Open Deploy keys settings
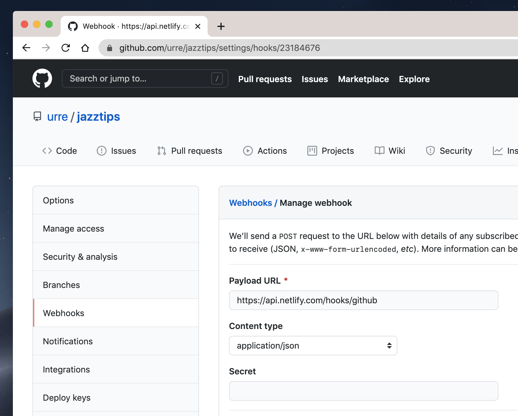This screenshot has height=416, width=518. pyautogui.click(x=116, y=398)
